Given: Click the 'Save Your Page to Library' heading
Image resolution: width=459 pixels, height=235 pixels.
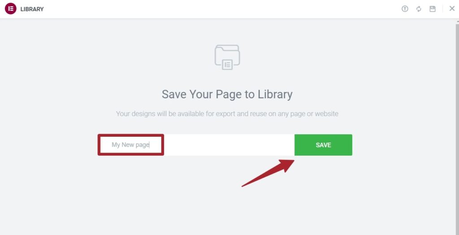Looking at the screenshot, I should (x=227, y=94).
